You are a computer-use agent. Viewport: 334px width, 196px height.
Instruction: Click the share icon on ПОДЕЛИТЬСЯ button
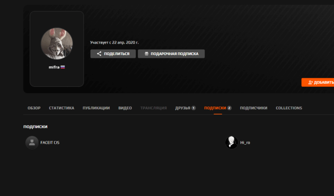99,54
